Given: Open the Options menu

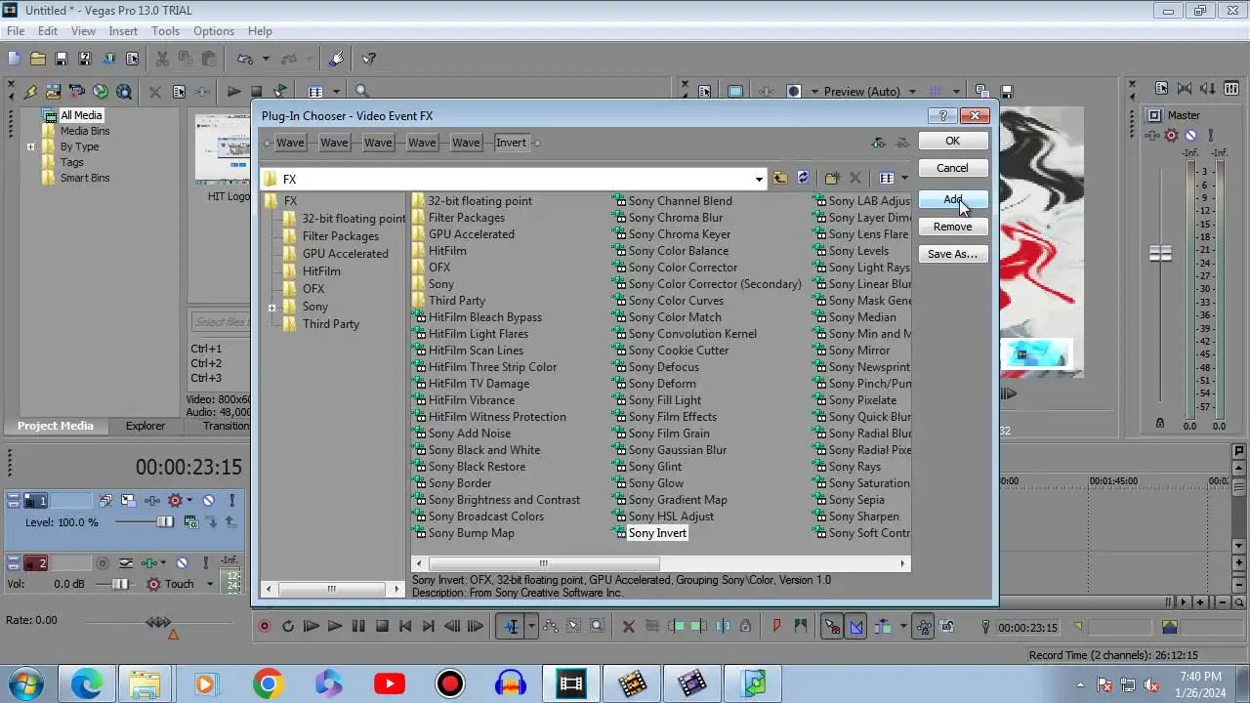Looking at the screenshot, I should pyautogui.click(x=213, y=31).
